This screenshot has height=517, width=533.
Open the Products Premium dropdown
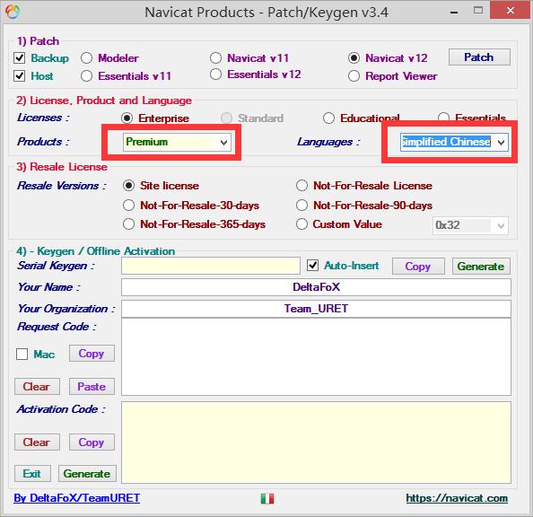coord(177,142)
